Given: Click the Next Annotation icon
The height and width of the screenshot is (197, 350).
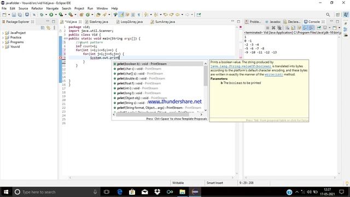Looking at the screenshot, I should (x=146, y=15).
